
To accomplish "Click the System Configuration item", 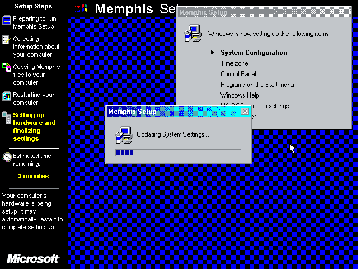I will tap(253, 53).
